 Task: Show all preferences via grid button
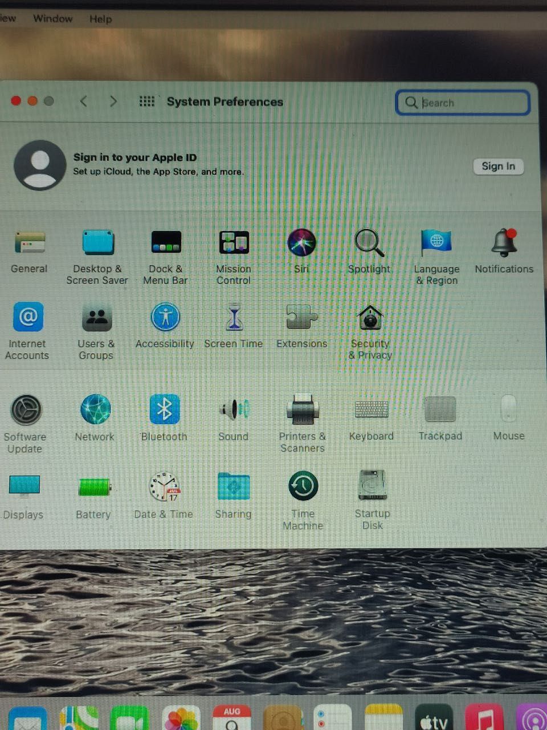(x=147, y=101)
